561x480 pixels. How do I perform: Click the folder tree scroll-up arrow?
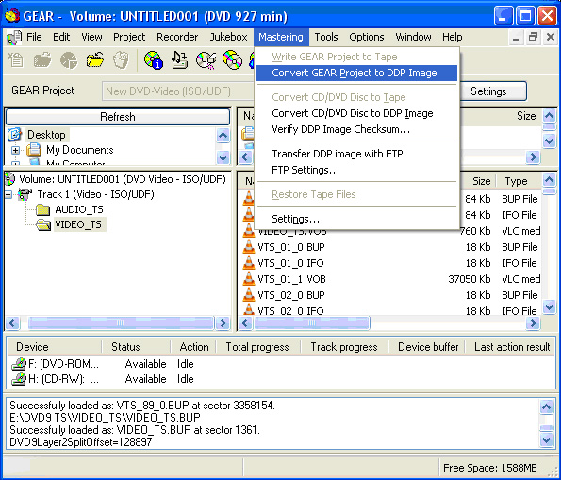click(223, 135)
